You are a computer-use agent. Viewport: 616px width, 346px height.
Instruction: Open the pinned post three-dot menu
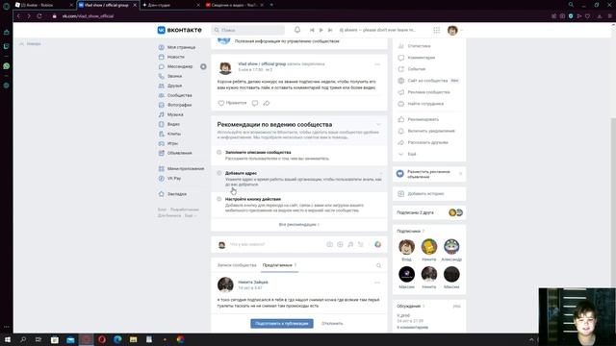[377, 64]
